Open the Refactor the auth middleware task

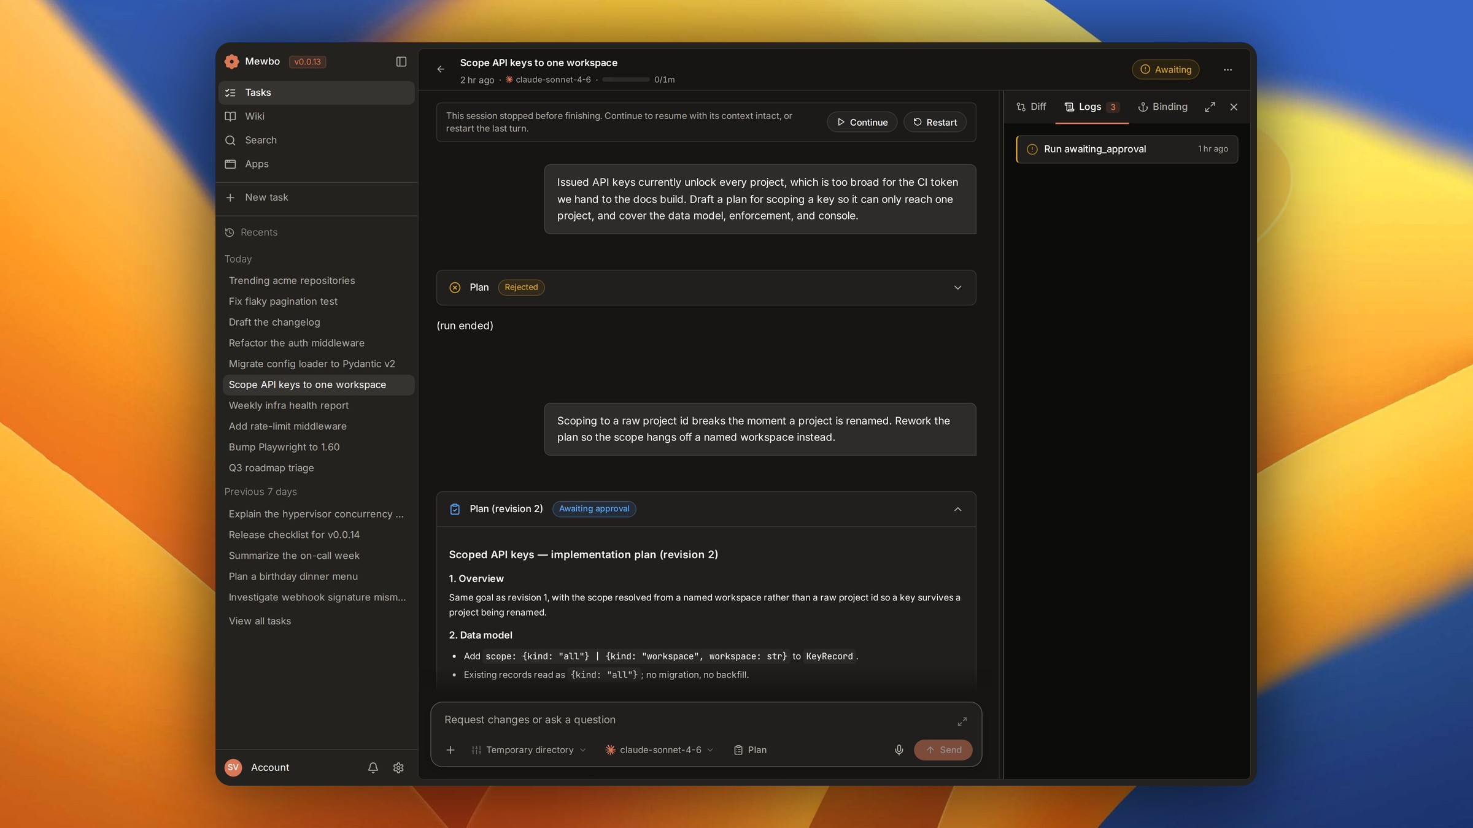[x=319, y=343]
